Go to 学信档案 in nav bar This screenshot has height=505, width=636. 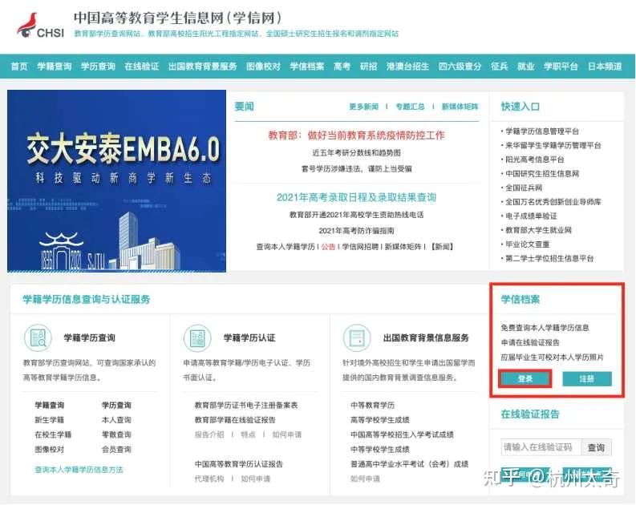tap(307, 66)
